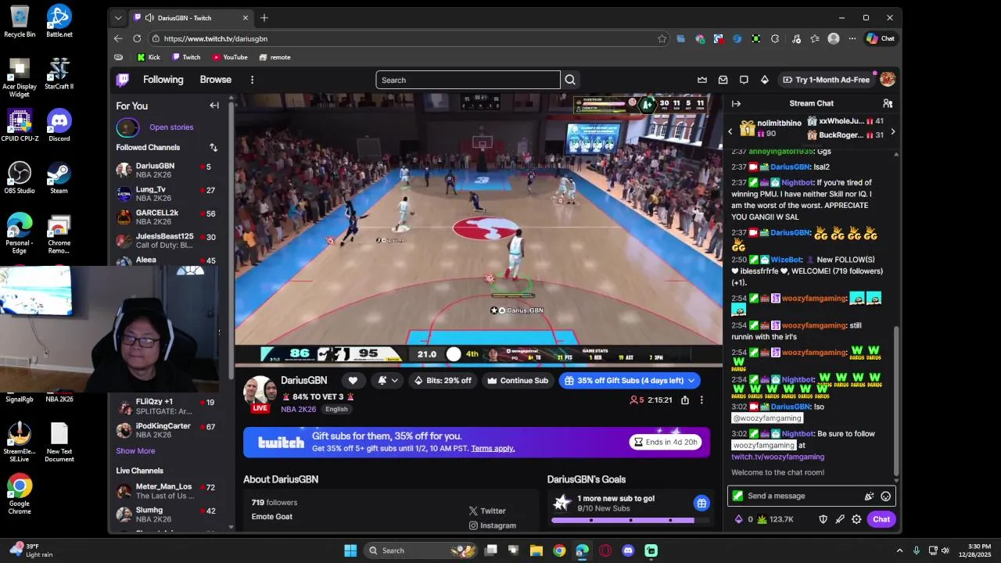Click the Twitter social link

click(x=487, y=511)
